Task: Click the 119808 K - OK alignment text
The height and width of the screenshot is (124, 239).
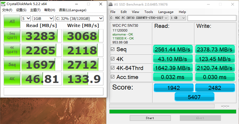Action: [x=123, y=38]
